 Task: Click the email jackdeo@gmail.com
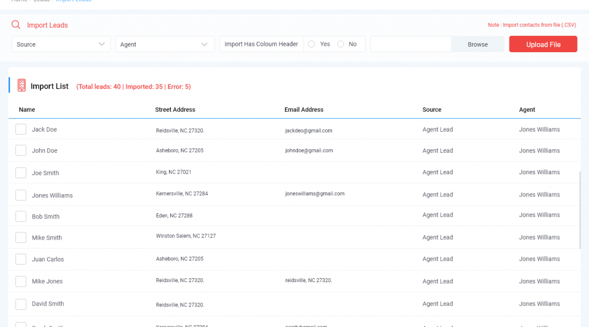(309, 131)
